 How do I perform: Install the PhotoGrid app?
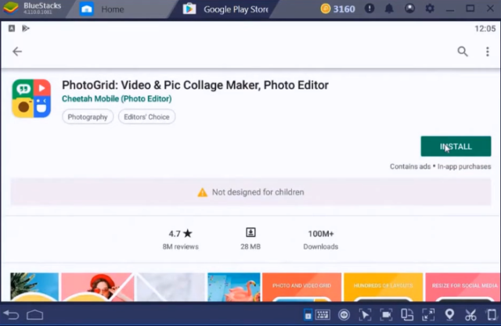[456, 146]
